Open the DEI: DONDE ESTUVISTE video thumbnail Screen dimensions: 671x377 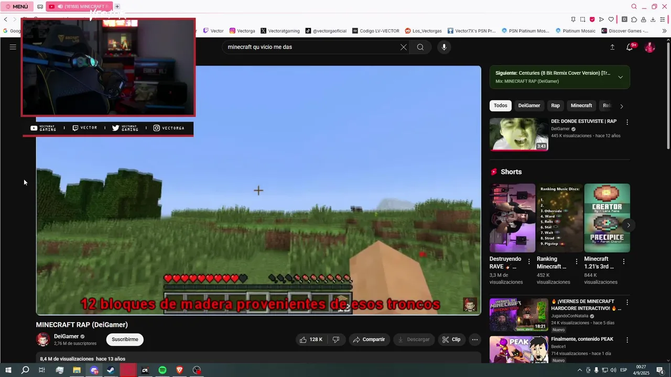[x=519, y=134]
